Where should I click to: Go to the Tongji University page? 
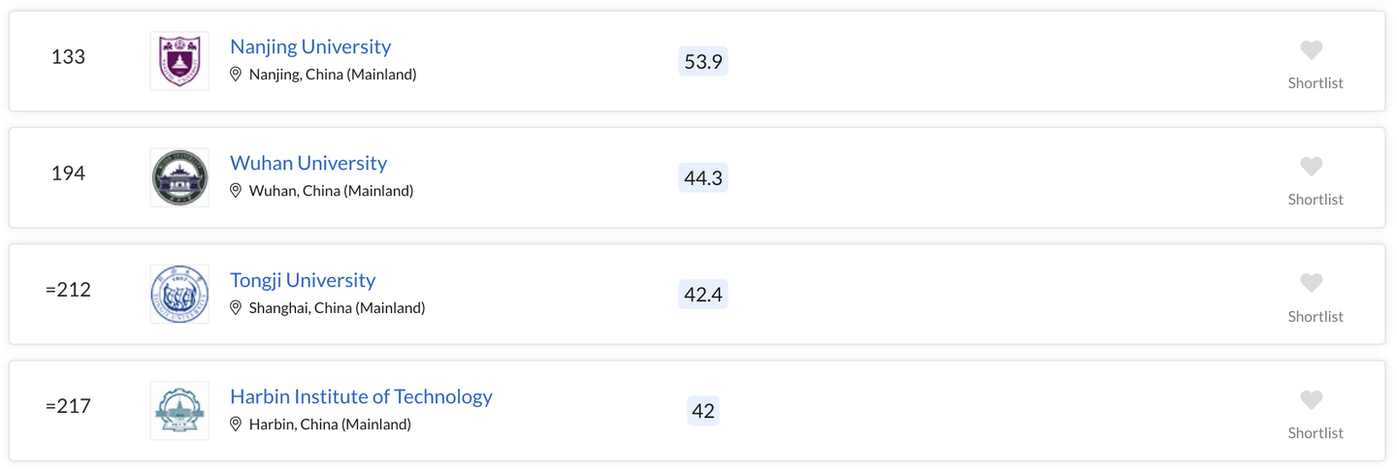coord(303,280)
